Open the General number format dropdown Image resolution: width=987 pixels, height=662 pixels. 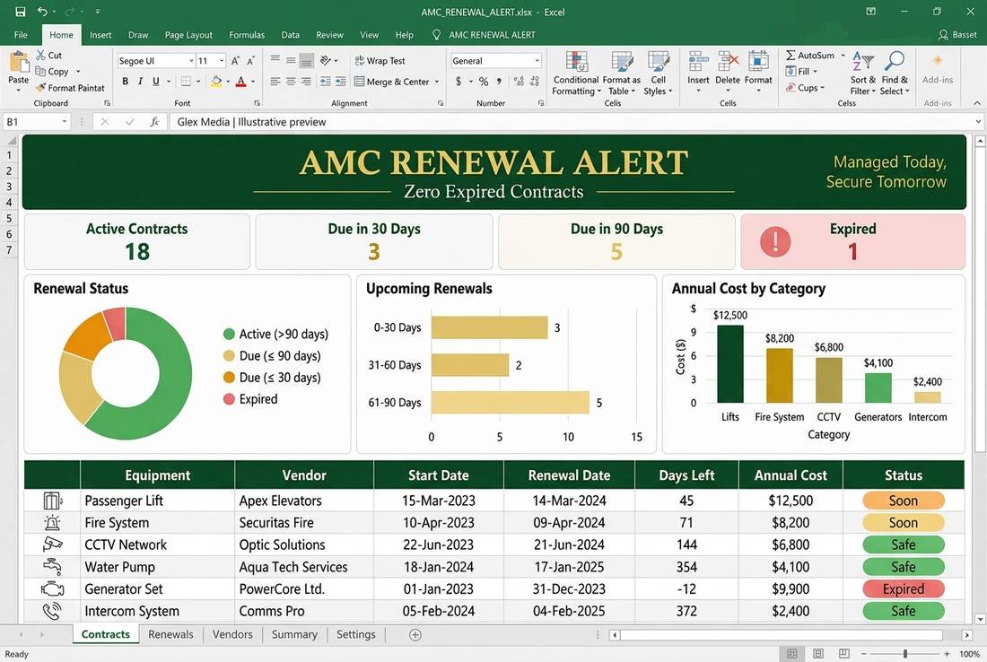point(537,61)
